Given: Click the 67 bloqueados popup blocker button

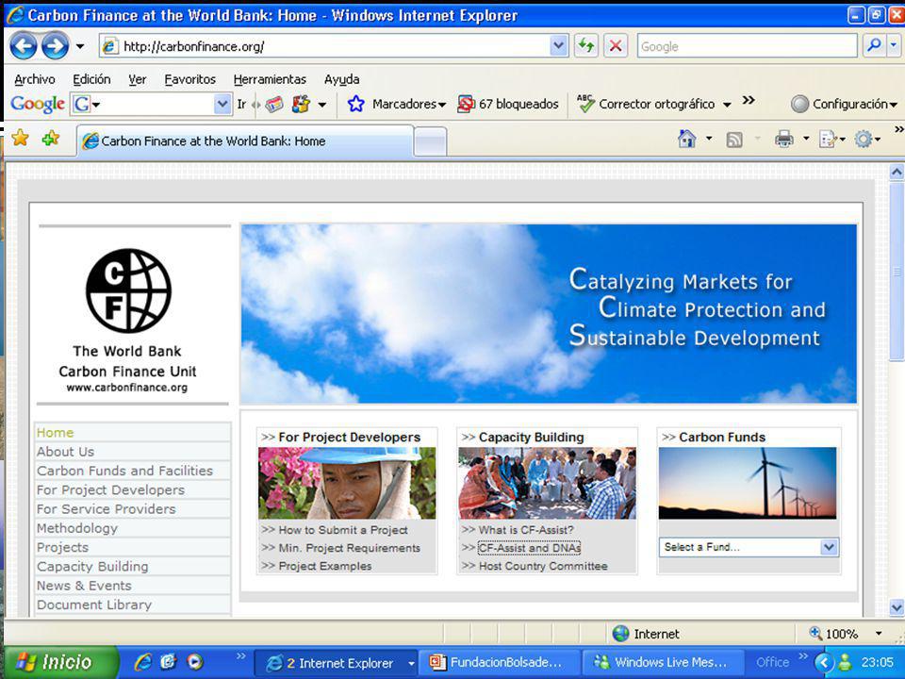Looking at the screenshot, I should [x=508, y=104].
